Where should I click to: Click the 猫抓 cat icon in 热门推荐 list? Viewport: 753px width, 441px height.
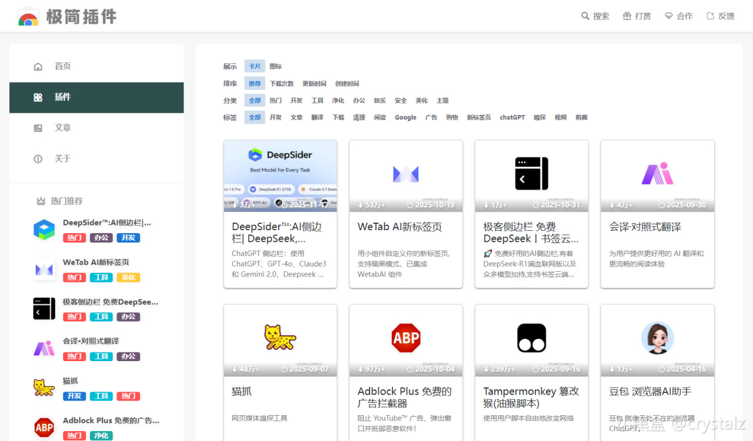tap(44, 388)
